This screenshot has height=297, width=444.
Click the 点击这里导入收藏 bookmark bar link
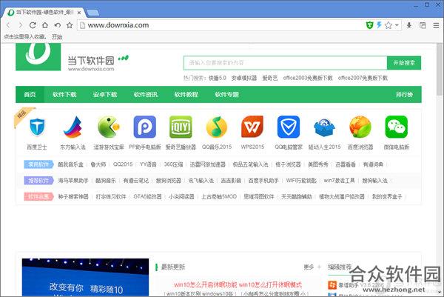pyautogui.click(x=25, y=36)
